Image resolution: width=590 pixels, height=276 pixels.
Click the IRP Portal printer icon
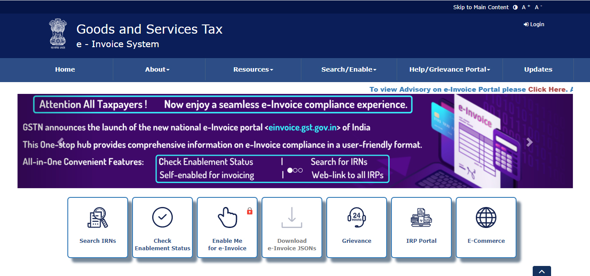point(421,217)
